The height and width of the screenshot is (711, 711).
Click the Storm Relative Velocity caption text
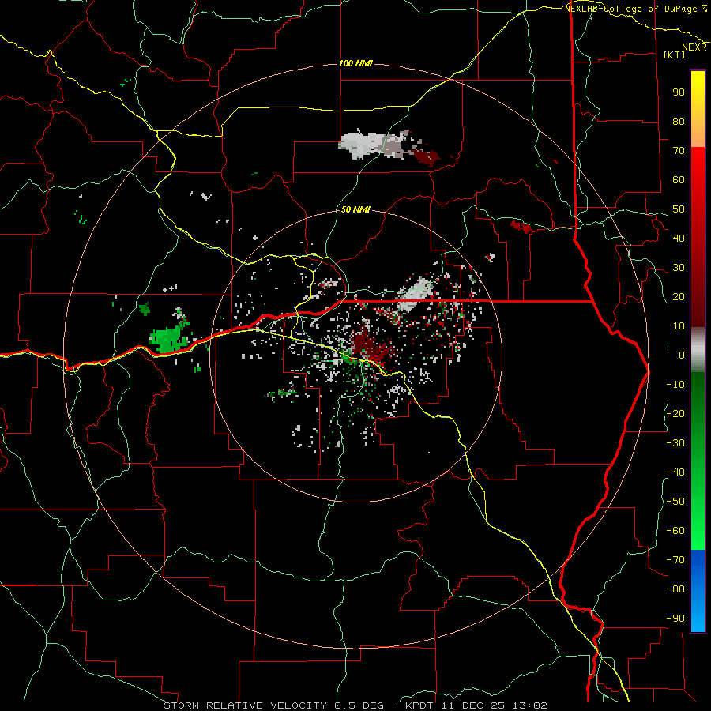[355, 705]
